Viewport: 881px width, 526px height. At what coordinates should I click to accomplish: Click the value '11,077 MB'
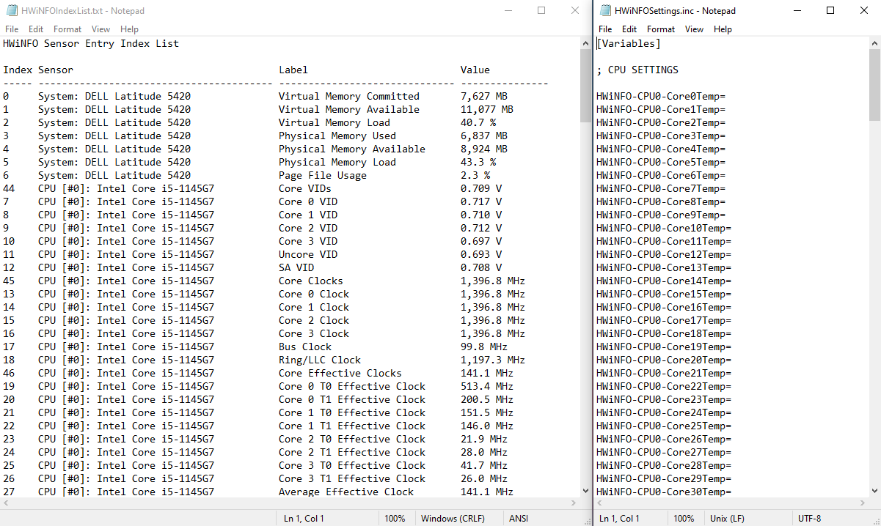pos(487,109)
